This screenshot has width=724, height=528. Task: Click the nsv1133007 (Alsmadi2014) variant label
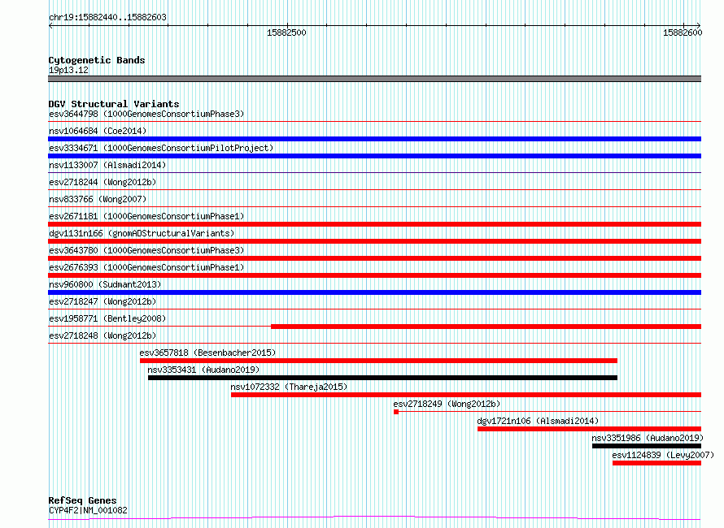coord(107,165)
